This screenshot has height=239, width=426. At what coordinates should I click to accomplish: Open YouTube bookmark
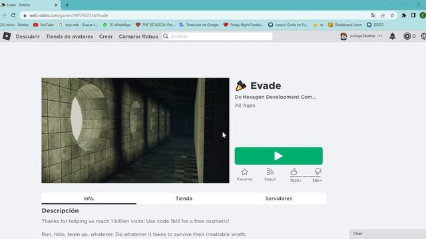43,25
